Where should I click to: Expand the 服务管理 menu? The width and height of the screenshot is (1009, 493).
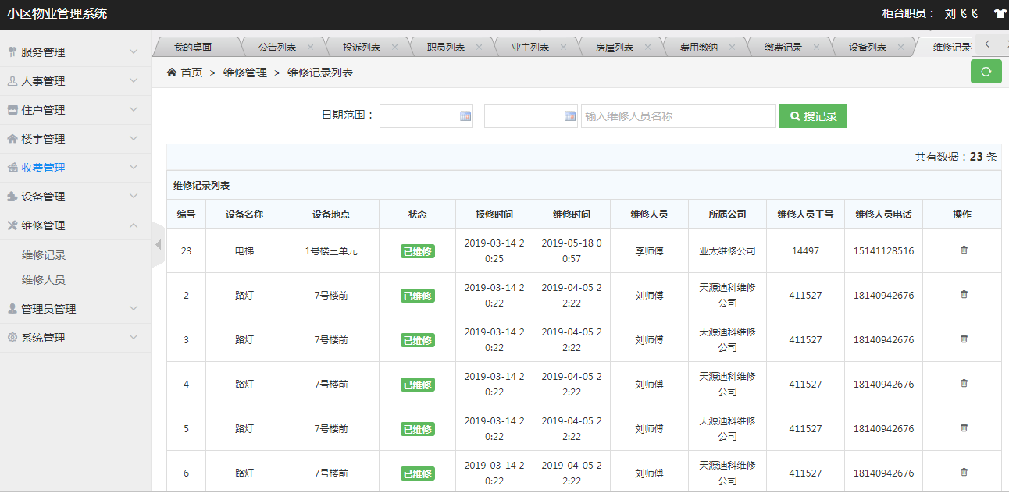pyautogui.click(x=75, y=52)
